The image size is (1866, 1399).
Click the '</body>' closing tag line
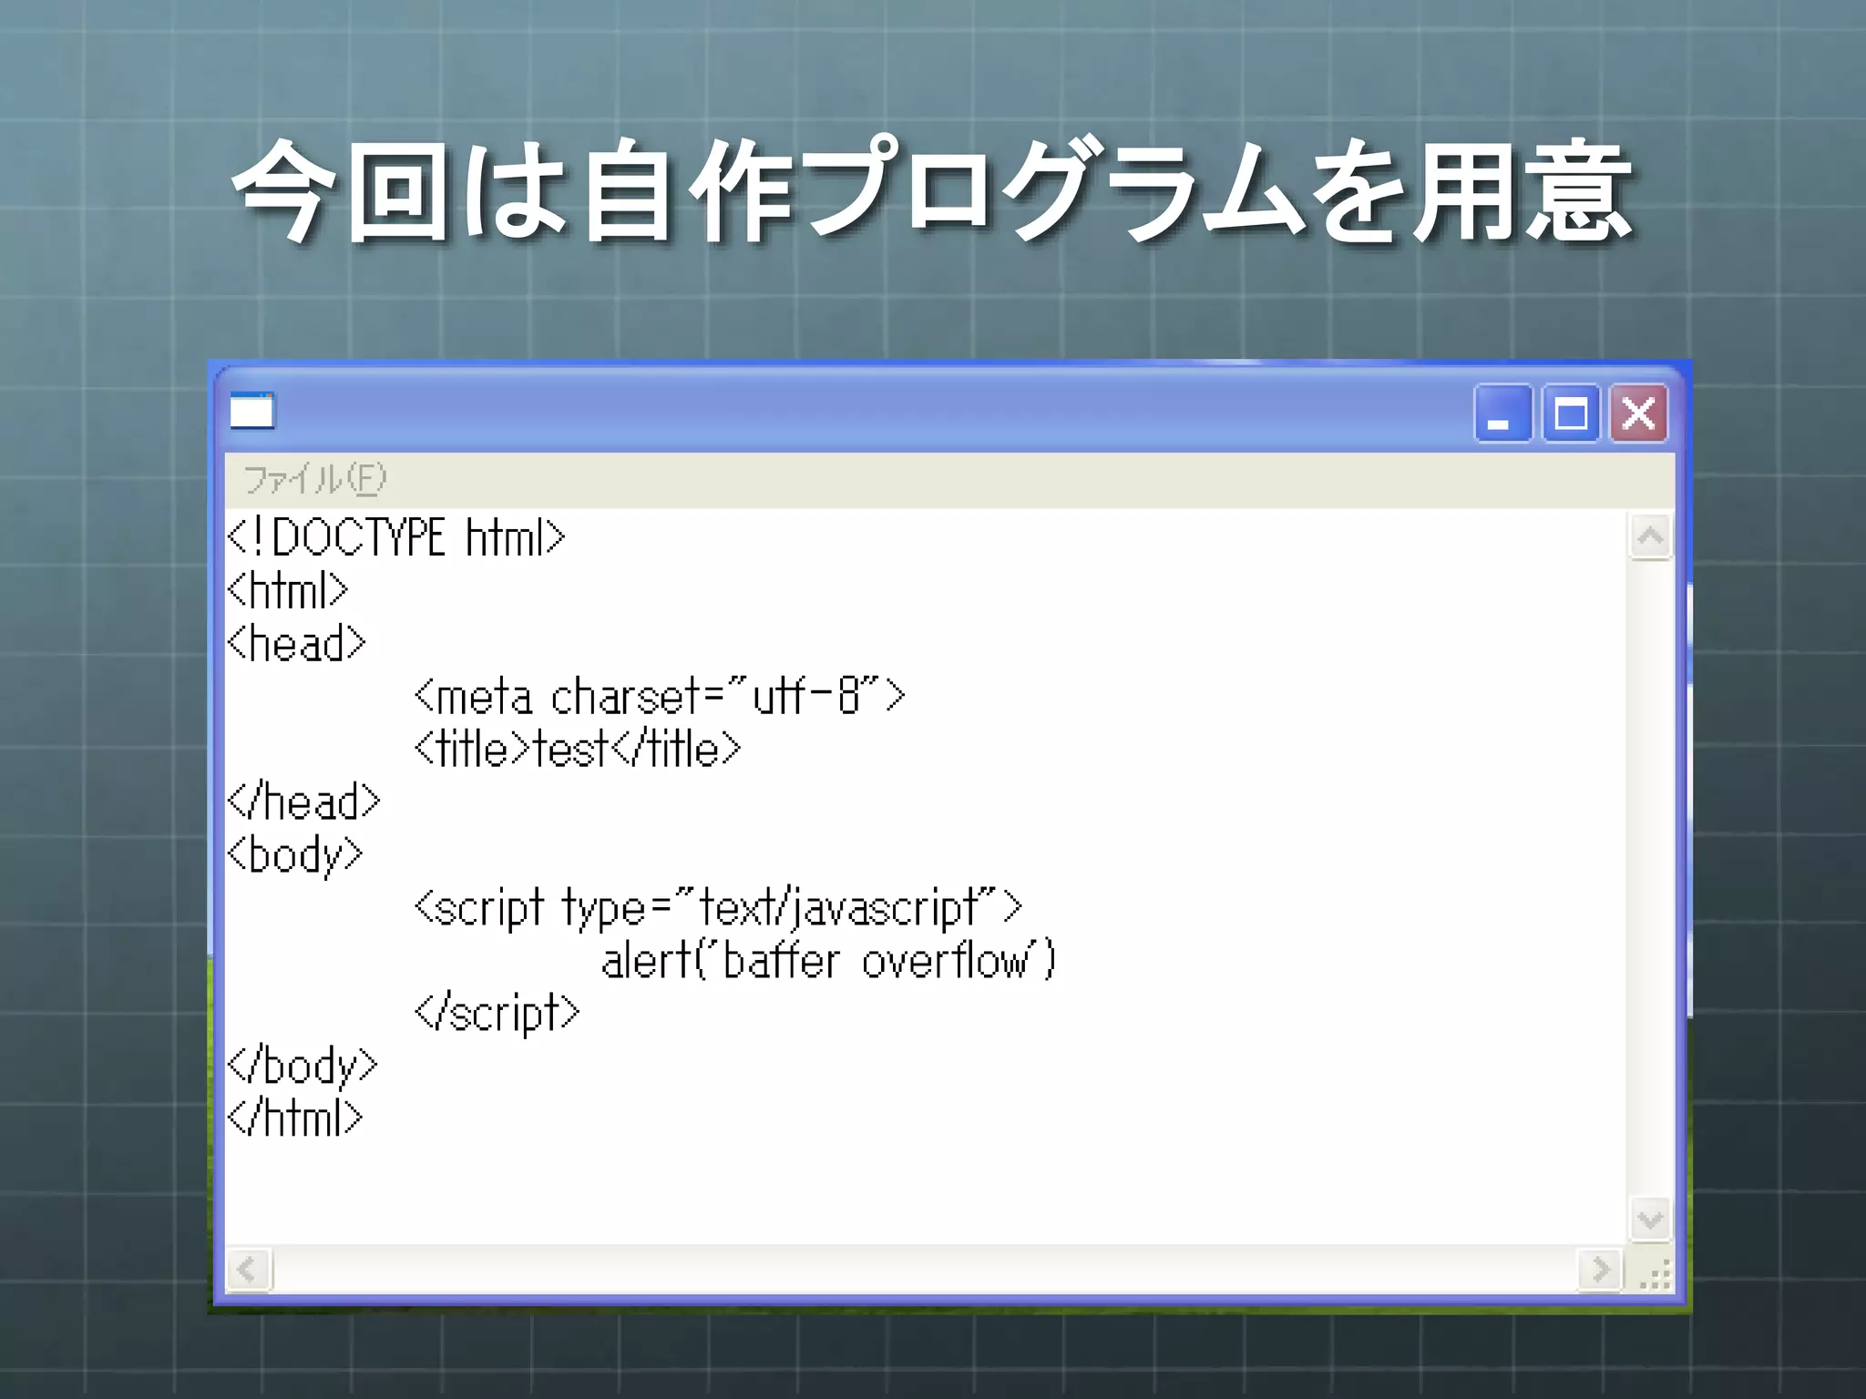pos(302,1067)
